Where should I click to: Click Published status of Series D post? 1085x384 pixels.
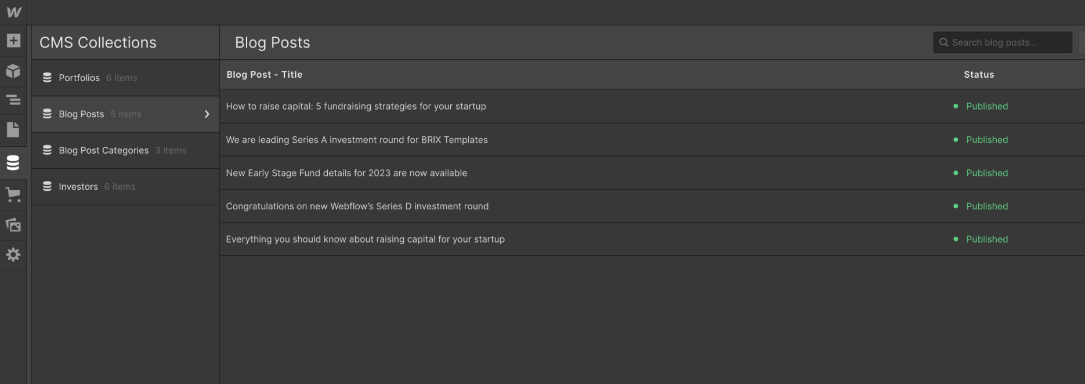[987, 206]
